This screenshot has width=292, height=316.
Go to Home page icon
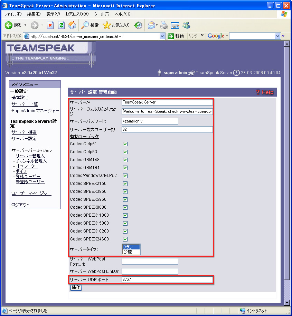coord(72,25)
